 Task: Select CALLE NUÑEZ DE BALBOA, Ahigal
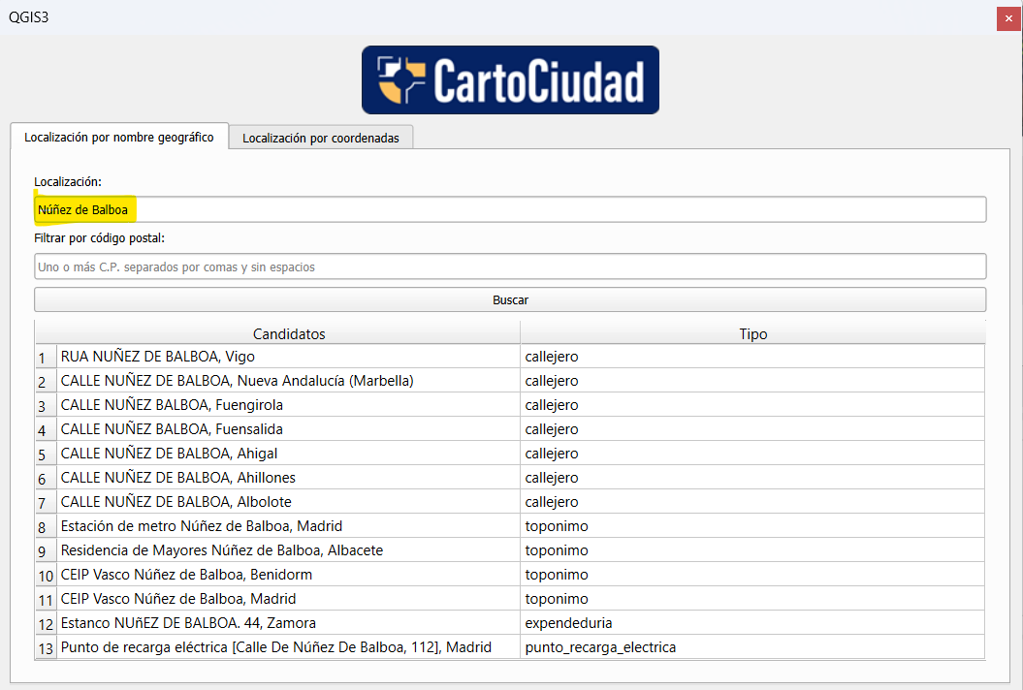pyautogui.click(x=288, y=454)
